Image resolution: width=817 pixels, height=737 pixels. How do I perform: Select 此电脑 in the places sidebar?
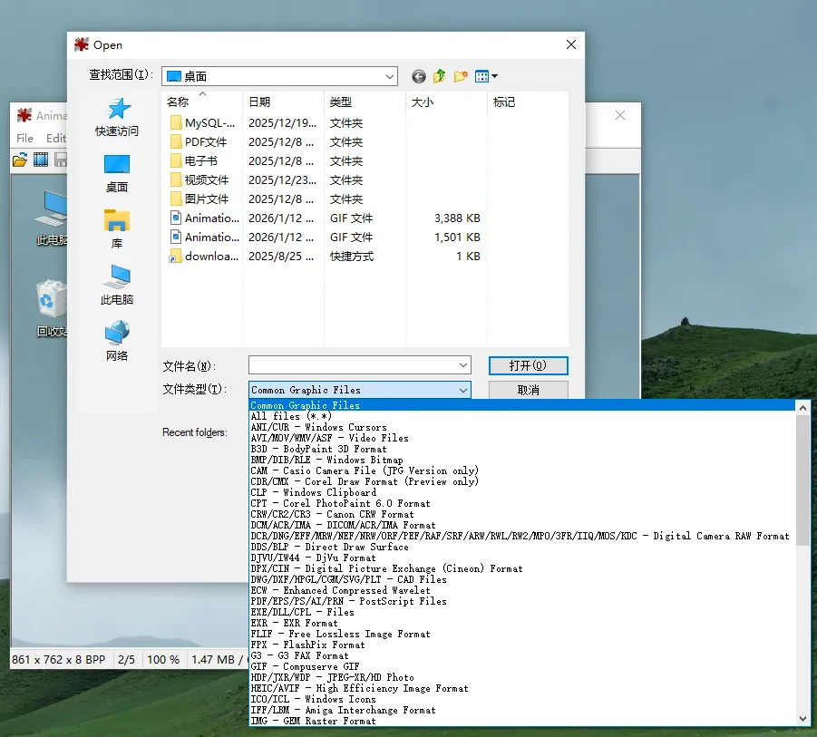pos(117,285)
